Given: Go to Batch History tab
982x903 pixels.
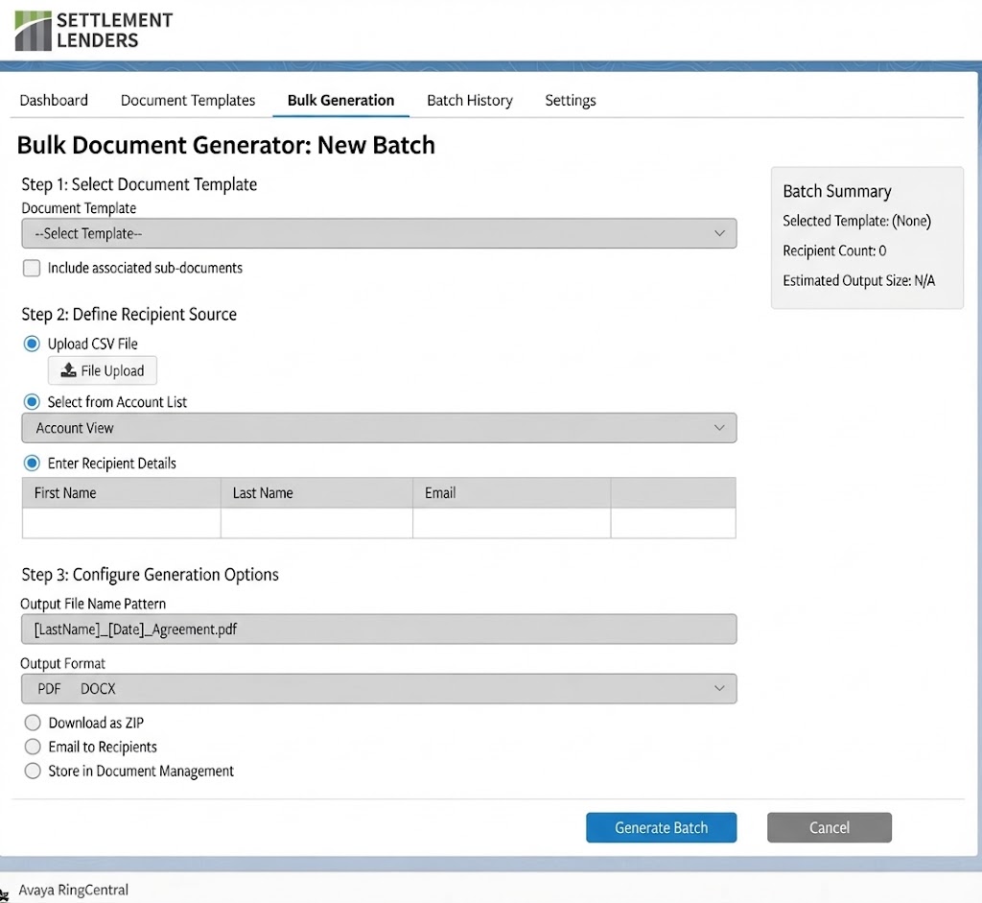Looking at the screenshot, I should [470, 100].
